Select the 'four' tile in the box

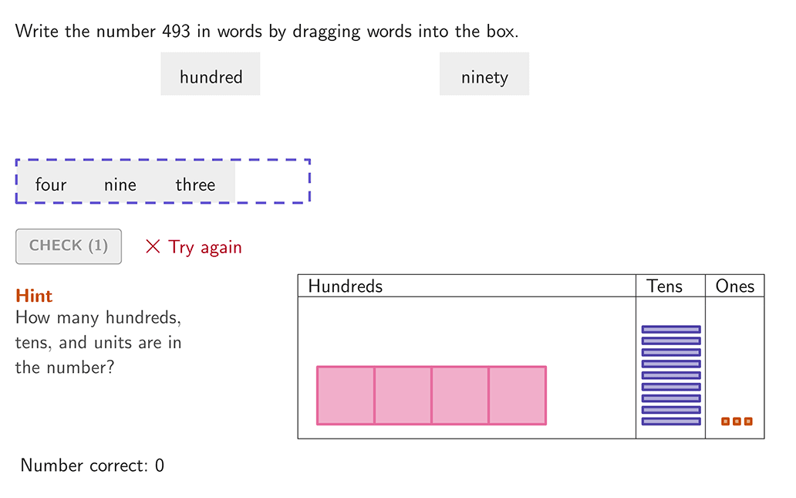[51, 184]
